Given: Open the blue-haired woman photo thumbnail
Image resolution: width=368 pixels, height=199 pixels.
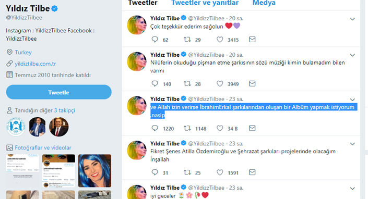Looking at the screenshot, I should click(x=94, y=171).
